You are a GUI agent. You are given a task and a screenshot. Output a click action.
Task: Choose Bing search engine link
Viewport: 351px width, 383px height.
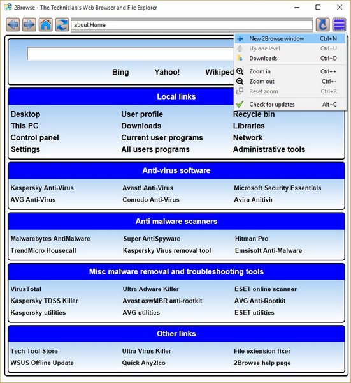coord(120,72)
